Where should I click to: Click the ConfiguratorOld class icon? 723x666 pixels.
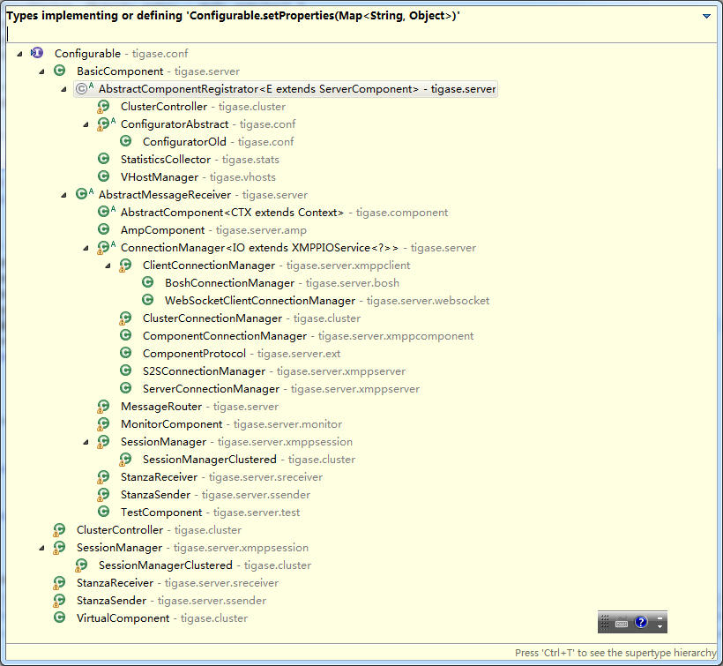125,142
